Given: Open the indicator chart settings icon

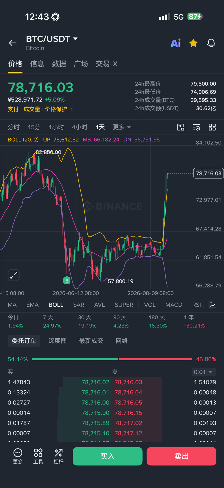Looking at the screenshot, I should [x=212, y=305].
